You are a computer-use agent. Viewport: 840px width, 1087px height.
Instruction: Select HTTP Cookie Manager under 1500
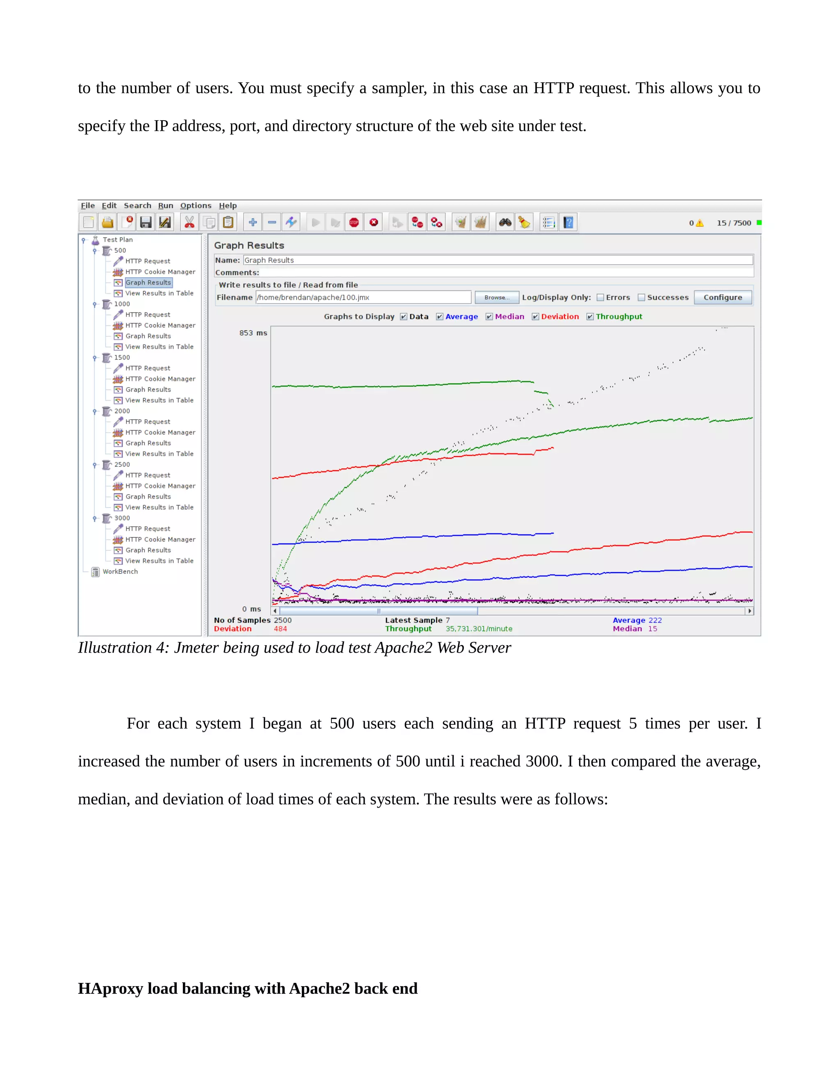pyautogui.click(x=160, y=379)
